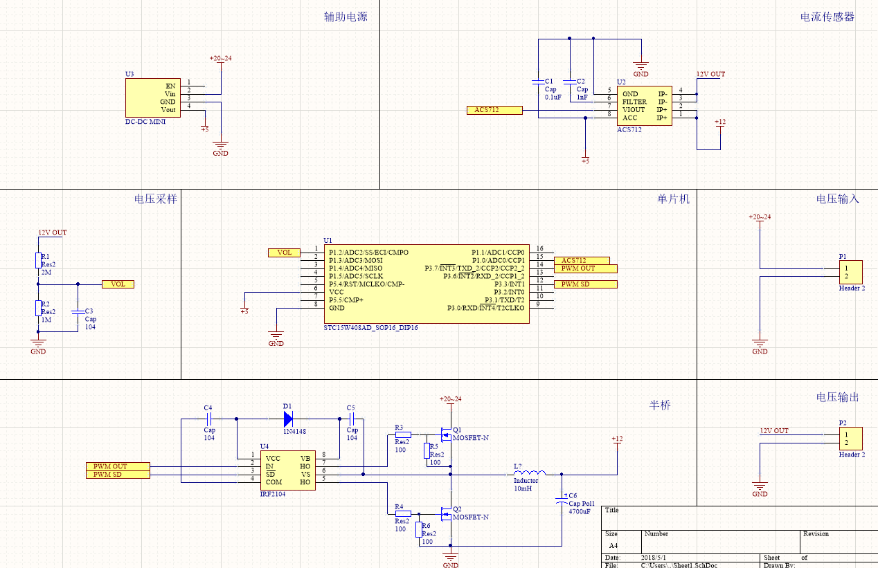
Task: Click the 半桥 section title
Action: (x=660, y=405)
